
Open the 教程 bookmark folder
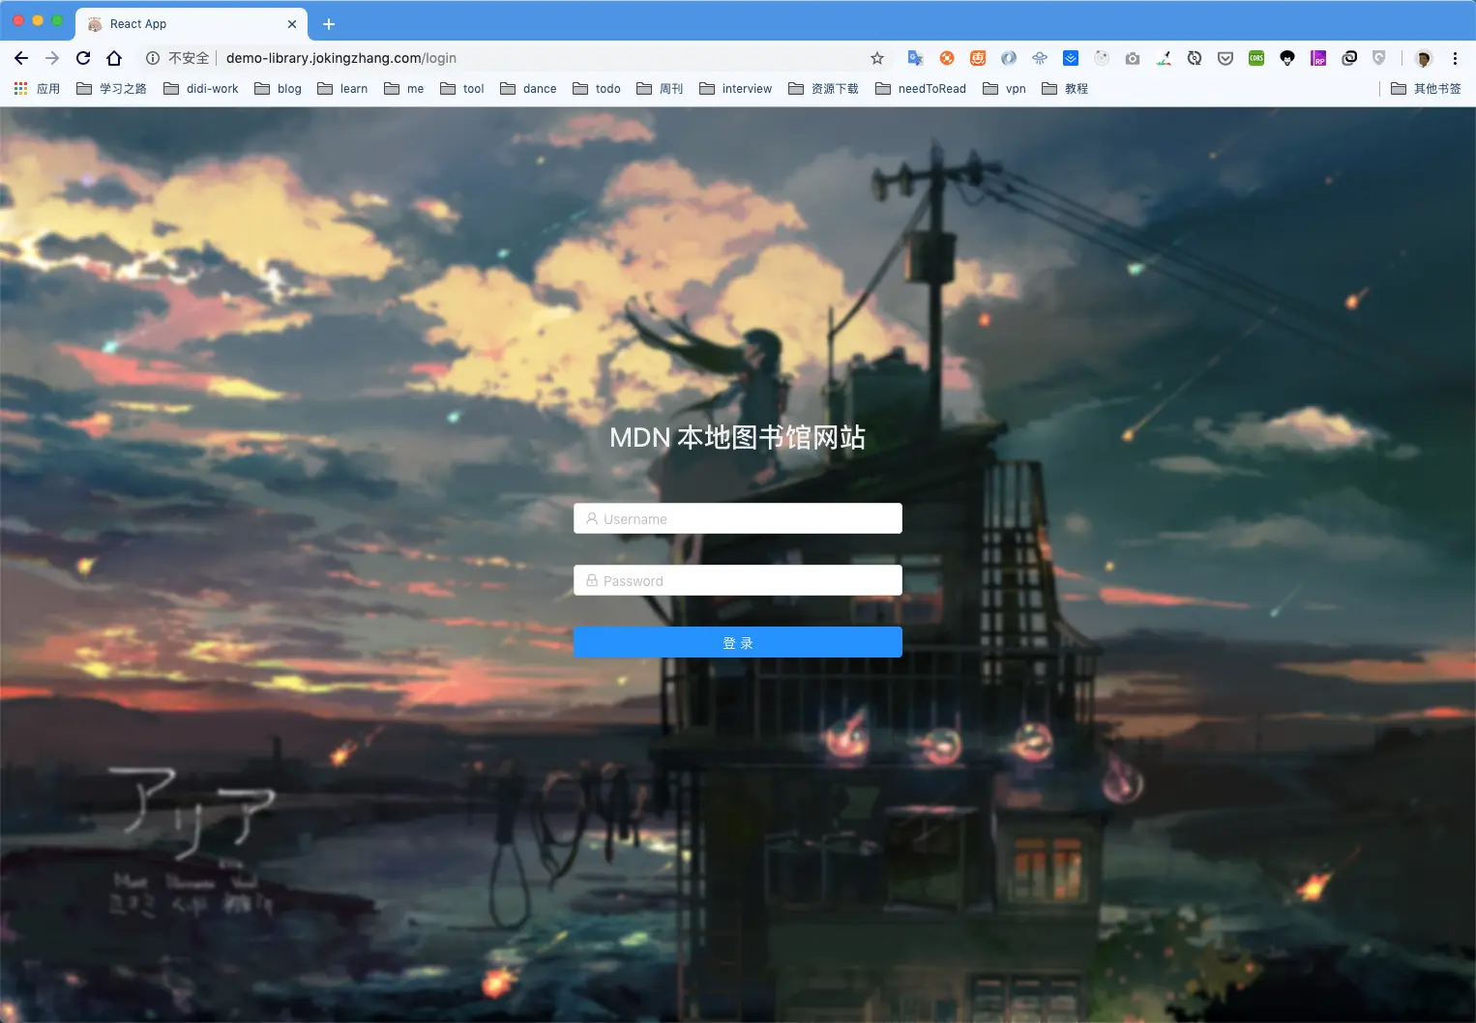1064,88
